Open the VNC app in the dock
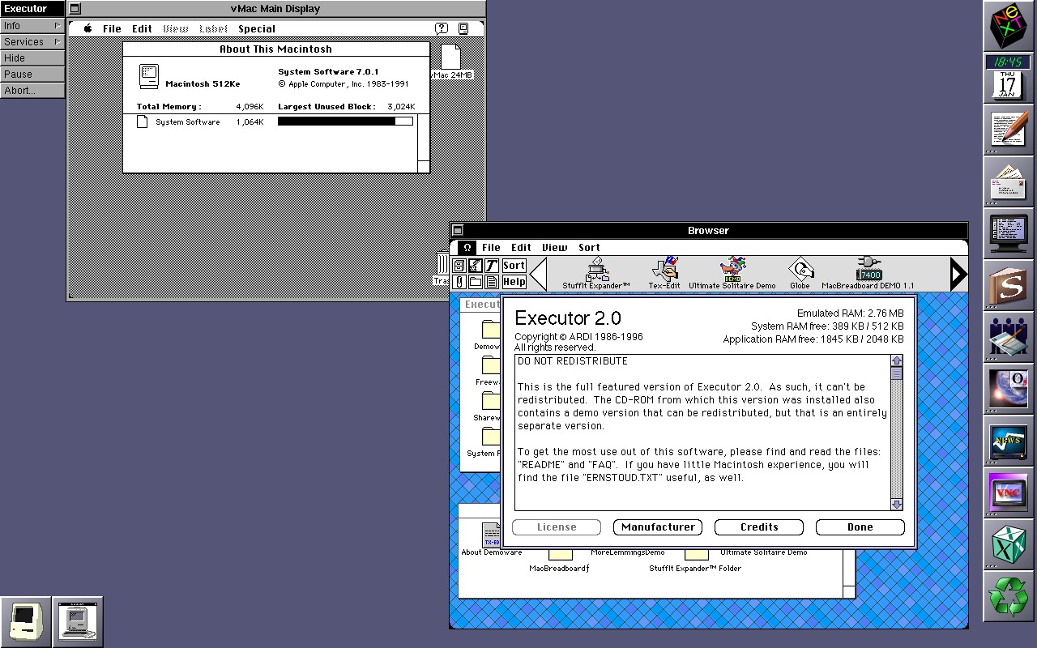This screenshot has width=1037, height=648. pyautogui.click(x=1008, y=492)
